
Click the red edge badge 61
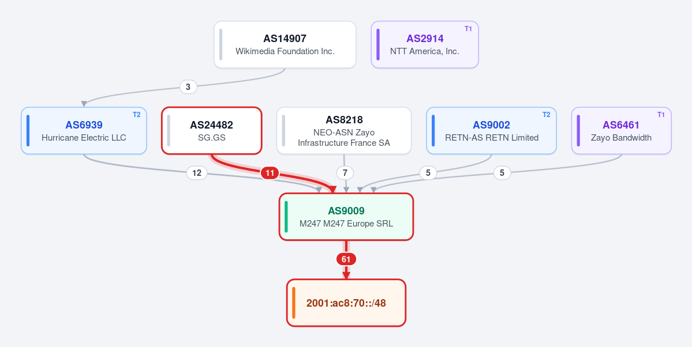[346, 259]
